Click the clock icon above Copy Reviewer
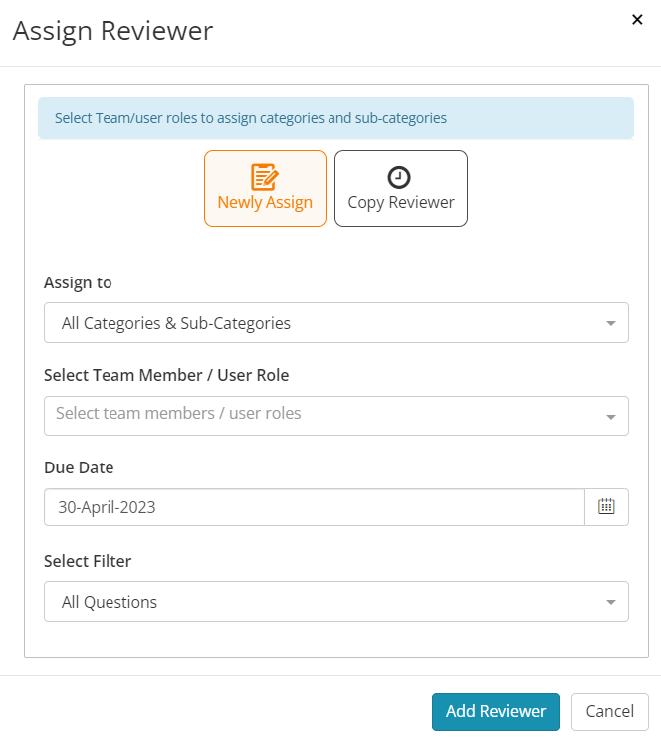 [399, 177]
